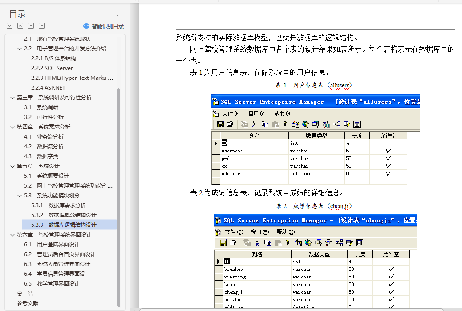Screen dimensions: 462x311
Task: Select the allusers table design screenshot image
Action: pos(315,139)
